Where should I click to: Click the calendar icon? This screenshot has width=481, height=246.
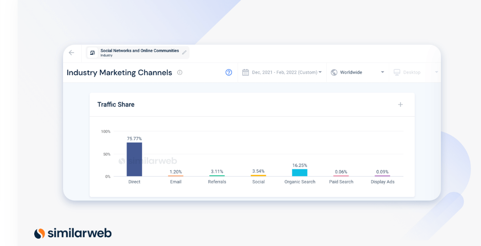tap(245, 72)
